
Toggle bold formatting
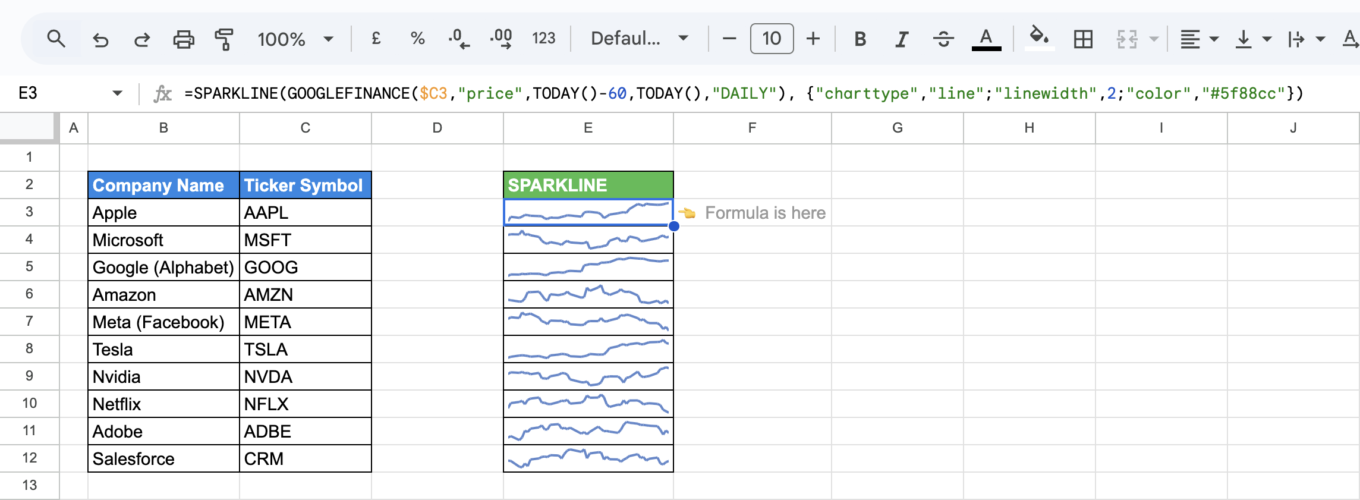860,39
